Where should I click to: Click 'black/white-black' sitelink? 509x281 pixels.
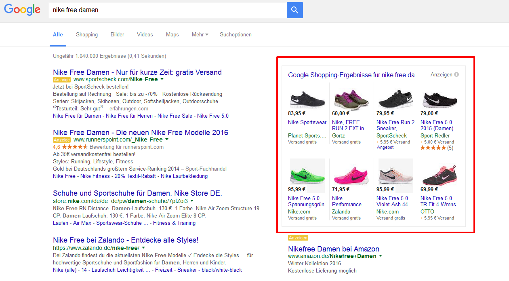click(x=222, y=270)
